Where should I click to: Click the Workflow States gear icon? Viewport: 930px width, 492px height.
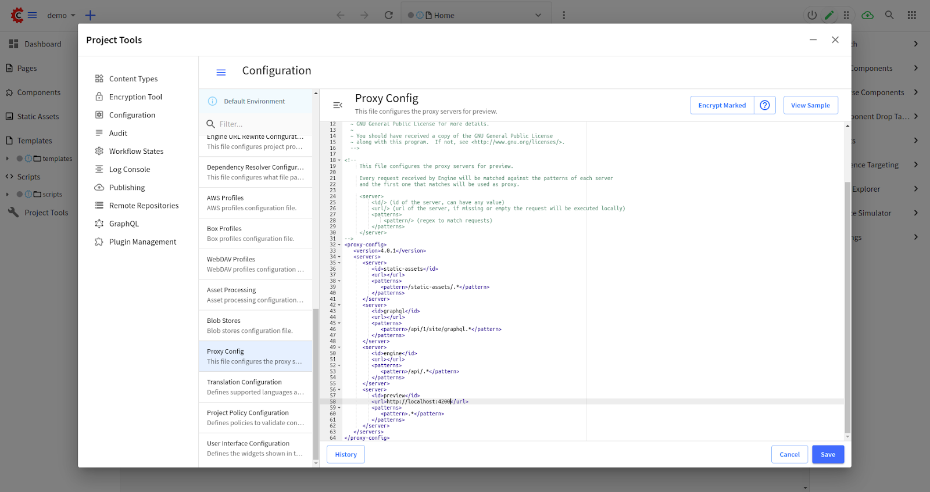99,151
